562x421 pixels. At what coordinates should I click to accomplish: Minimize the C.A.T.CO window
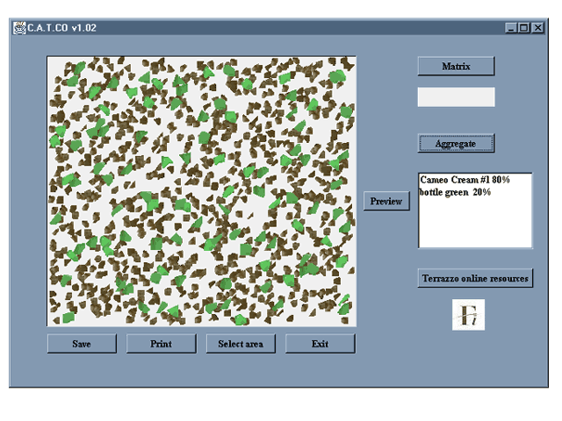pos(511,28)
